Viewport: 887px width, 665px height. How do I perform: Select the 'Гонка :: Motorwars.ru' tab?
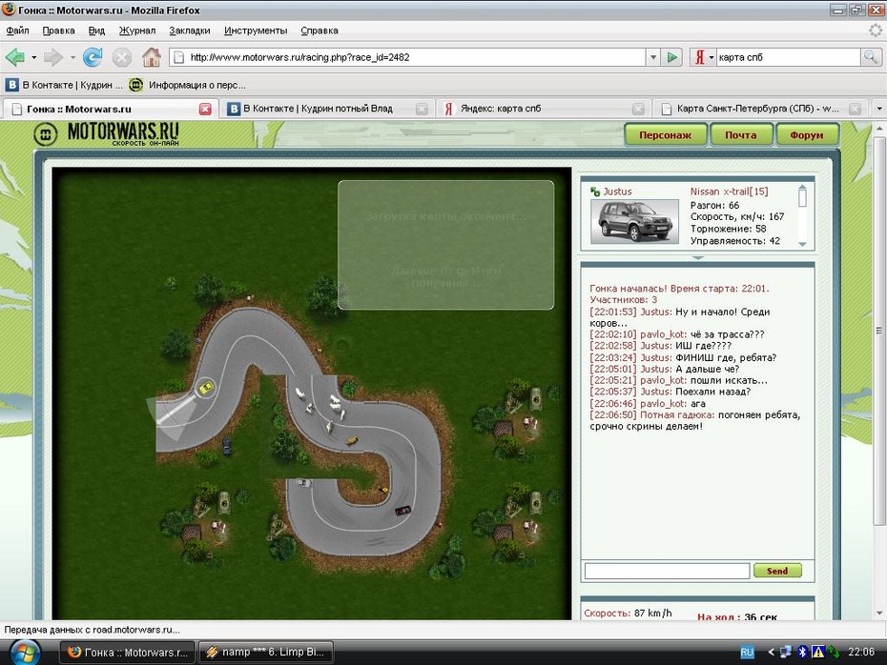click(111, 109)
